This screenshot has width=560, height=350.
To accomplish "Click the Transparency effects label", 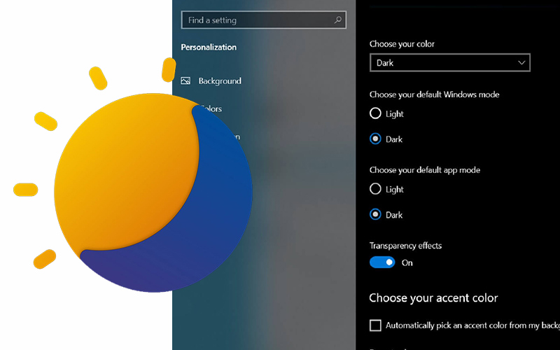I will (x=405, y=246).
